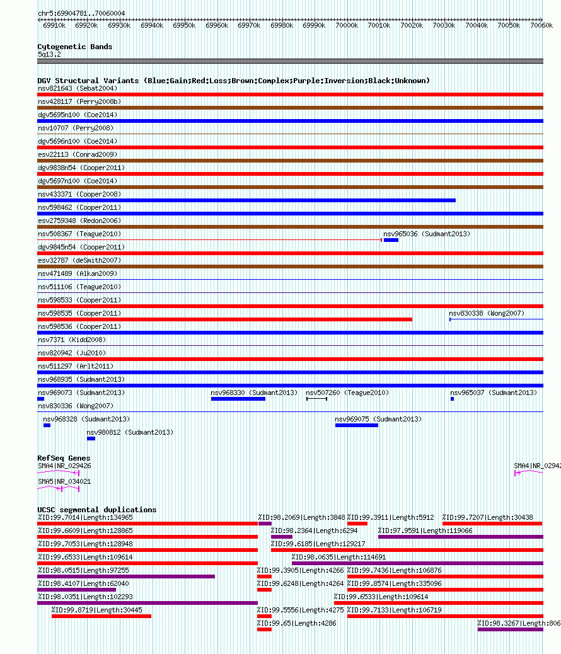
Task: Click %ID:99.8574|Length:335096 duplication label
Action: (395, 583)
